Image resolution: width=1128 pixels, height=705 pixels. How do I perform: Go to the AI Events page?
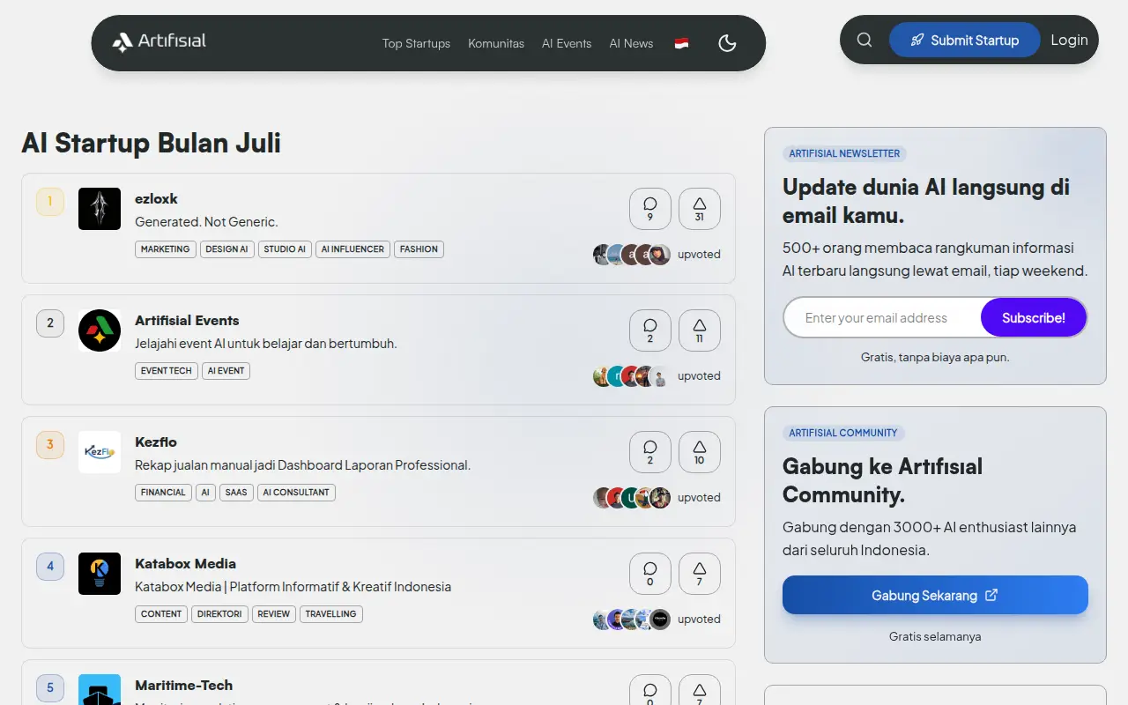tap(567, 43)
